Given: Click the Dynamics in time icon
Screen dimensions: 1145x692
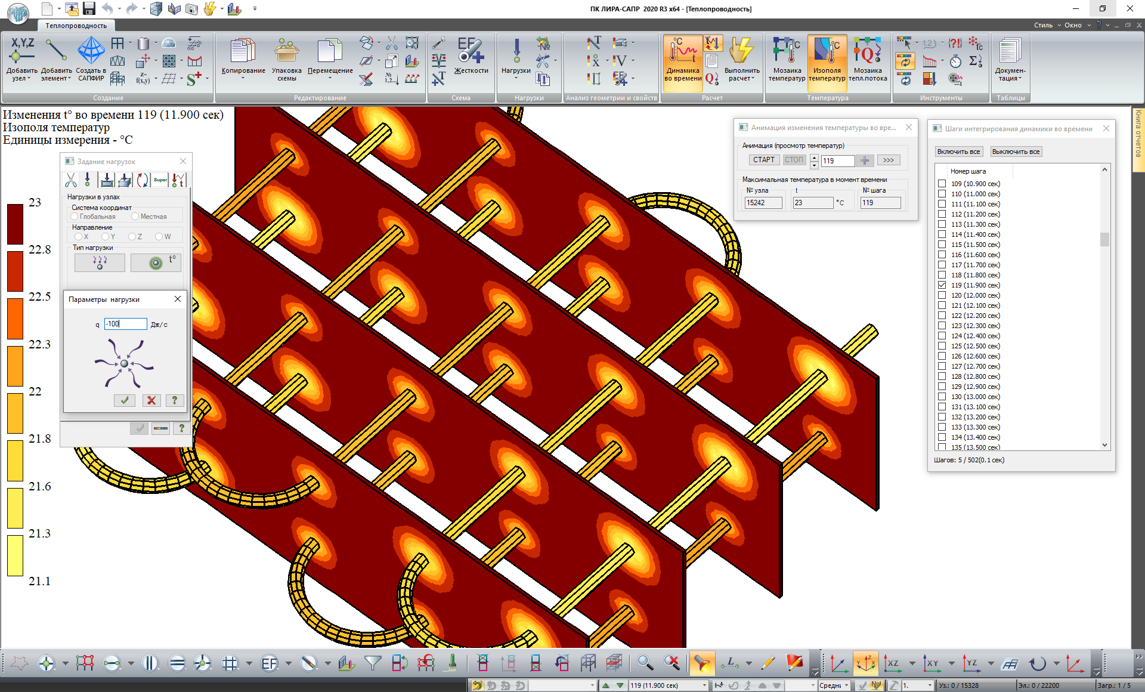Looking at the screenshot, I should (683, 54).
